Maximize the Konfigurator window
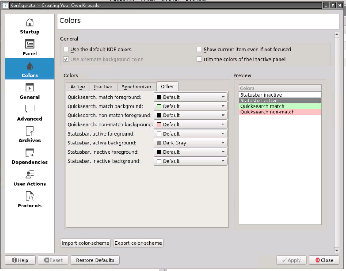The image size is (346, 271). [x=333, y=6]
